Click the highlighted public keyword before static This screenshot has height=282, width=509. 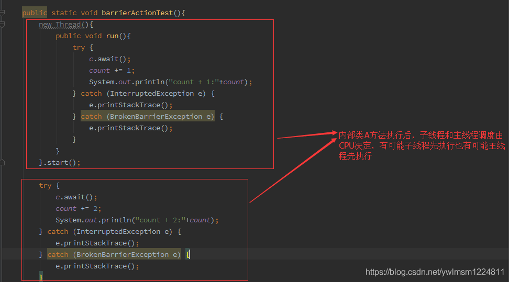point(35,13)
